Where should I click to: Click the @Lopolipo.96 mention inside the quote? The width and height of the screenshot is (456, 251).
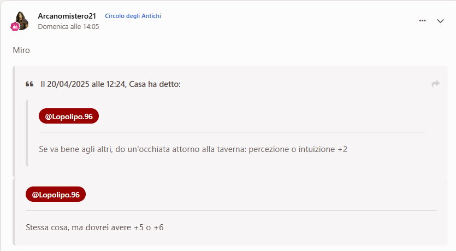coord(69,116)
